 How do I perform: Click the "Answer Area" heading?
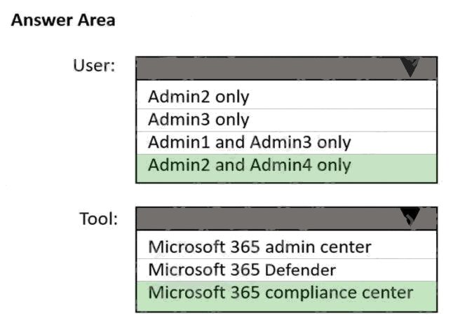(63, 21)
